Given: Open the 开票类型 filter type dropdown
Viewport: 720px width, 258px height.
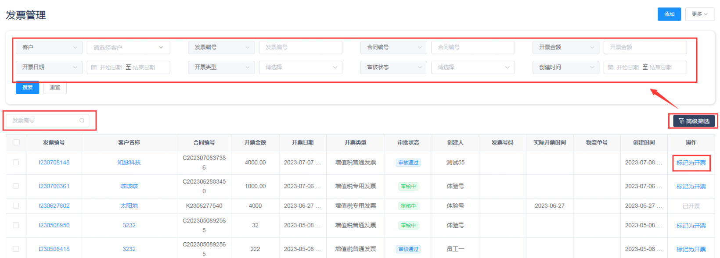Looking at the screenshot, I should coord(221,67).
